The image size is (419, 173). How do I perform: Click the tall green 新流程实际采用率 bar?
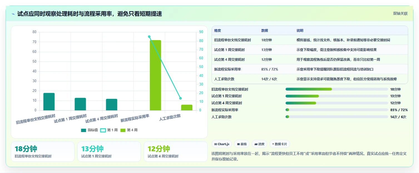click(x=155, y=75)
